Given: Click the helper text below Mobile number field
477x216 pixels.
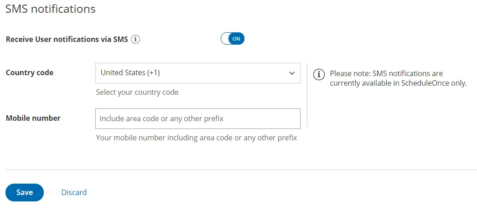Looking at the screenshot, I should pyautogui.click(x=197, y=138).
